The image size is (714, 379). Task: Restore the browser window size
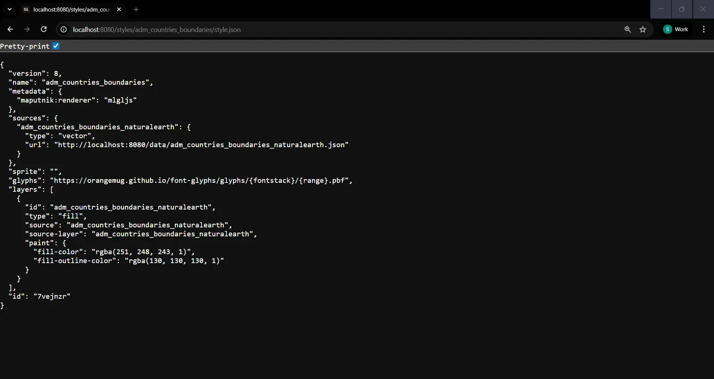coord(681,9)
